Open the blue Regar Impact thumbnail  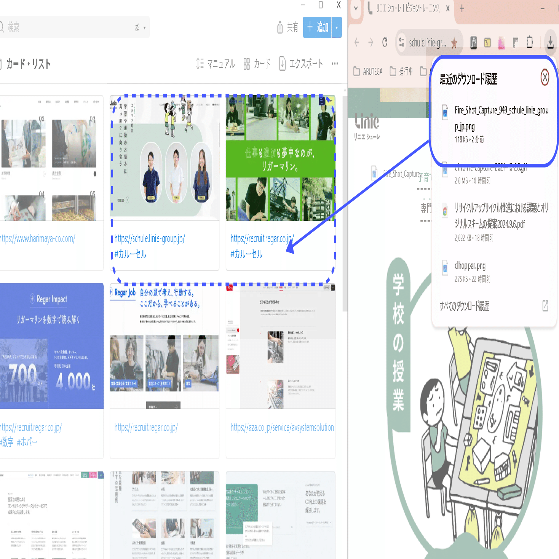51,346
